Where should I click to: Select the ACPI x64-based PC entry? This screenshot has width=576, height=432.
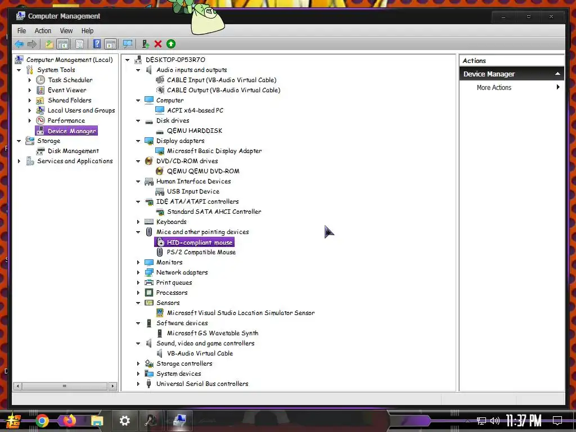coord(195,110)
